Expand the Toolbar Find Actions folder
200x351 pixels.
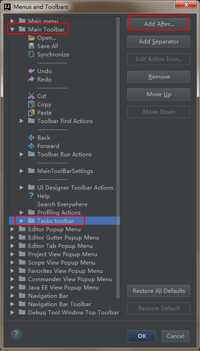22,121
